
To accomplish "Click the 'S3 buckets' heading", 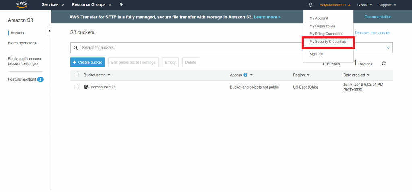I will tap(82, 32).
